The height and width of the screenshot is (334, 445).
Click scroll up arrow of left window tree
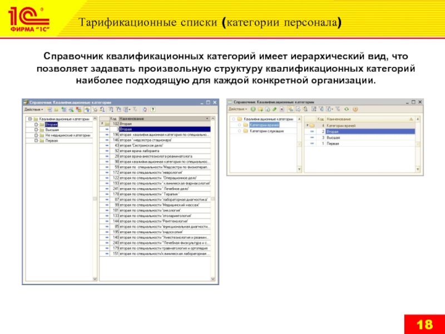pyautogui.click(x=95, y=119)
